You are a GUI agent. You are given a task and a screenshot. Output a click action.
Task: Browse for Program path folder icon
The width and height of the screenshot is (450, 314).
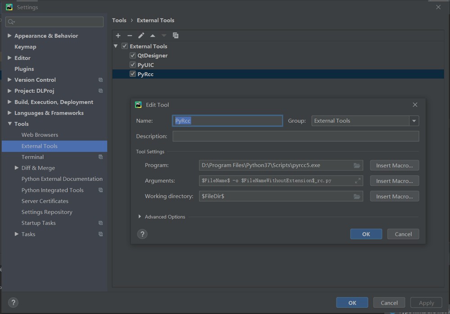coord(357,166)
